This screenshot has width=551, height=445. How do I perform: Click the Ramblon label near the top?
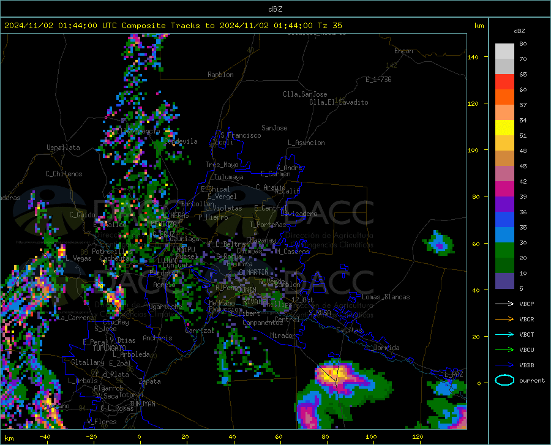coord(220,75)
